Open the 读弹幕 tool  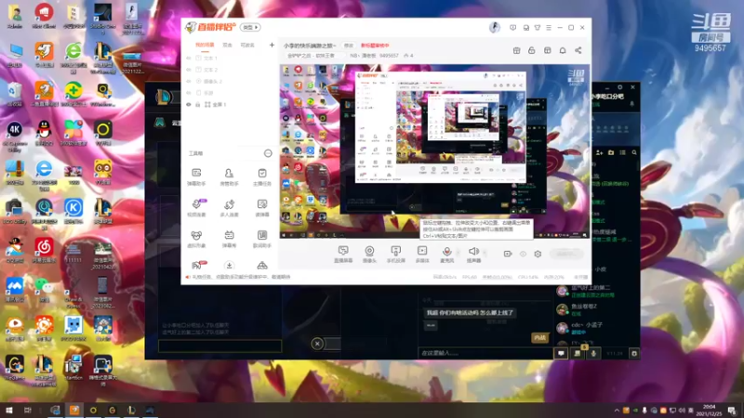(262, 207)
